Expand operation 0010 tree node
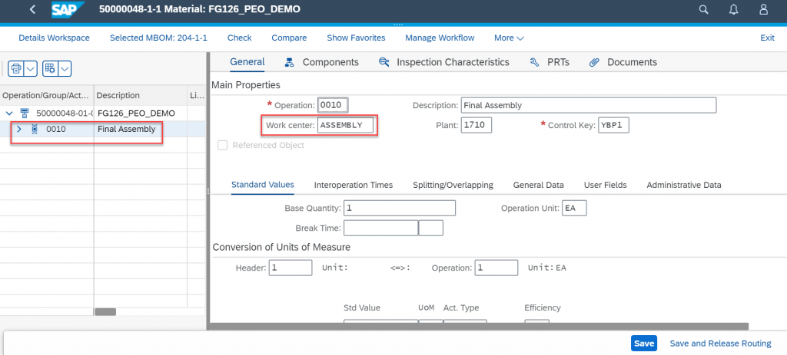Viewport: 787px width, 355px height. (19, 129)
